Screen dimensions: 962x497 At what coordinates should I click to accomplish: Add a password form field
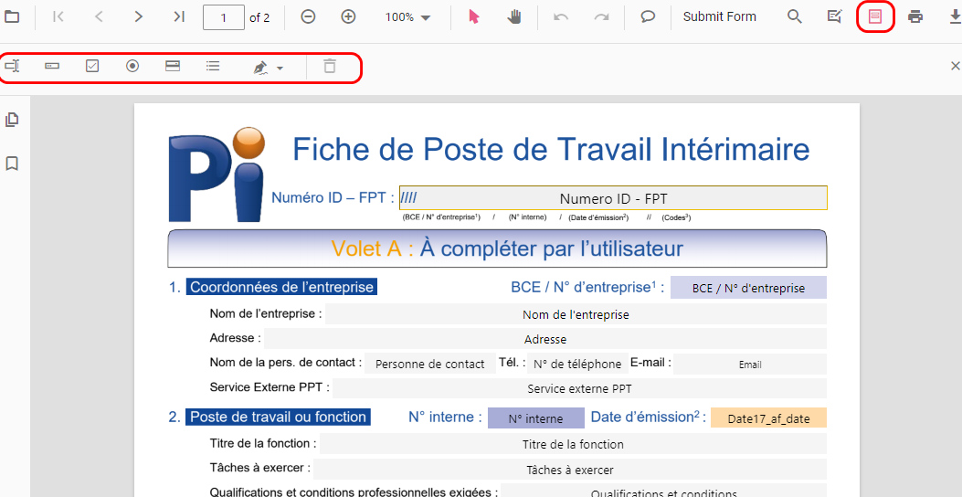click(x=52, y=66)
